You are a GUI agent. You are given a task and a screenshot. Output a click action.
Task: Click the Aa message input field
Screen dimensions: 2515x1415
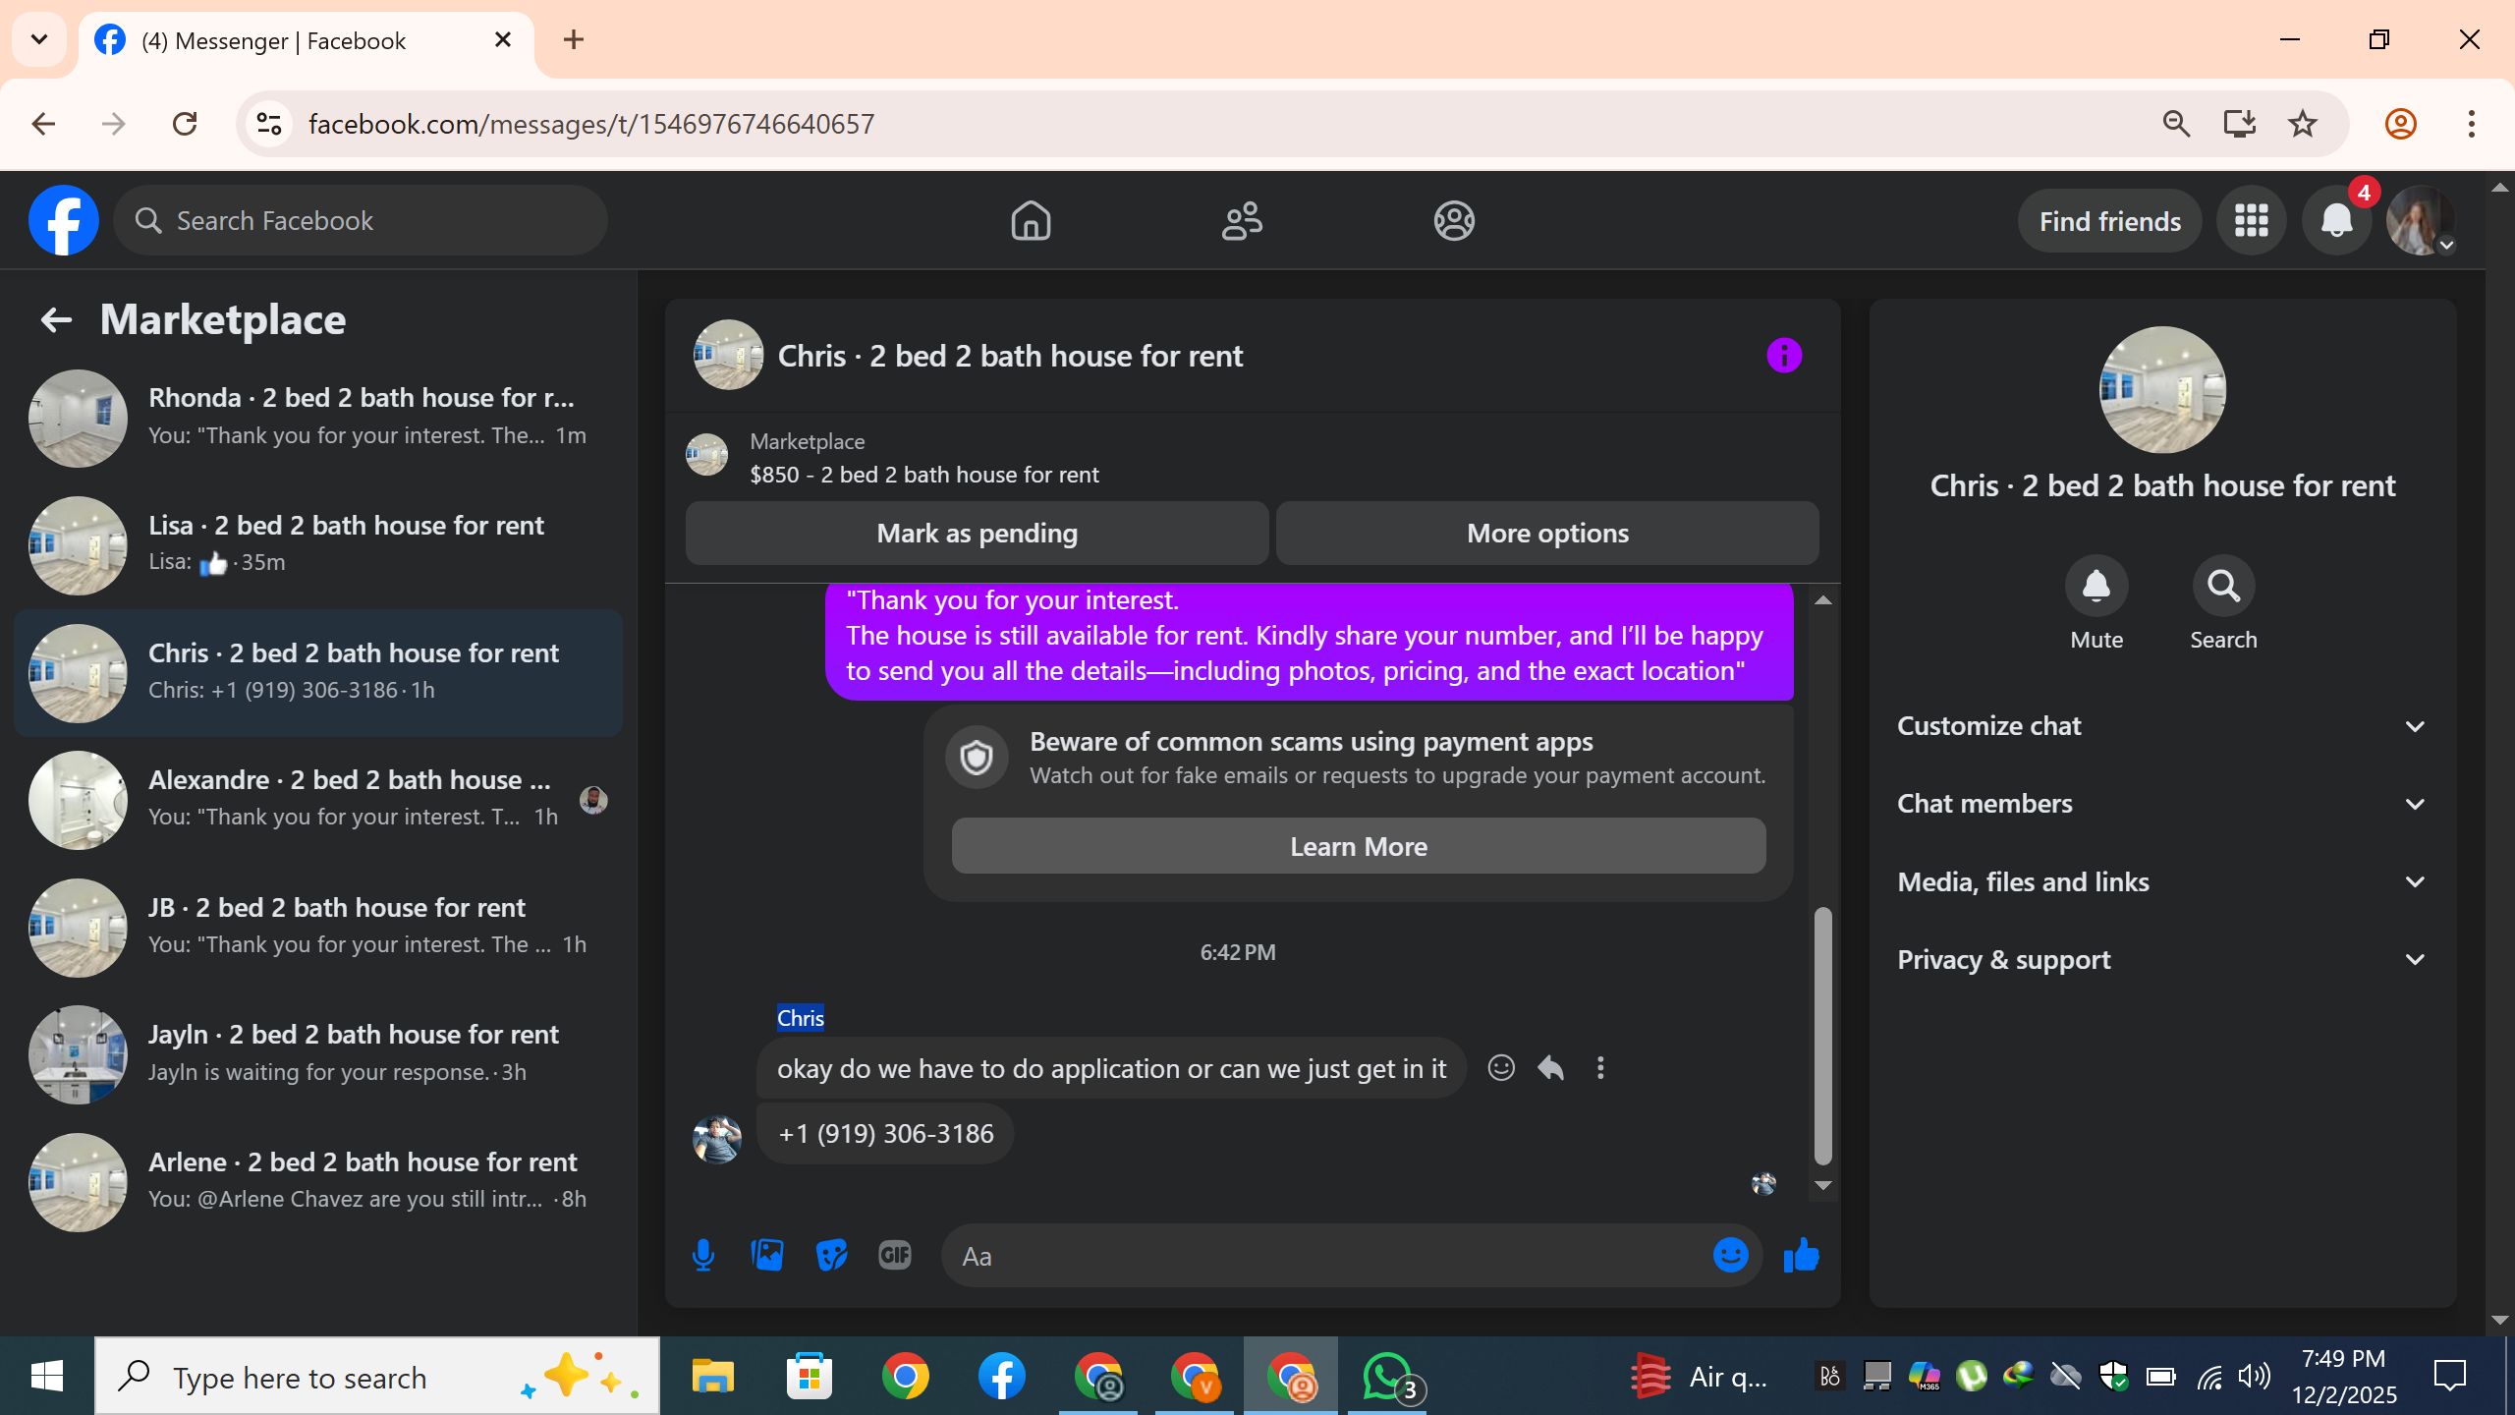point(1326,1256)
